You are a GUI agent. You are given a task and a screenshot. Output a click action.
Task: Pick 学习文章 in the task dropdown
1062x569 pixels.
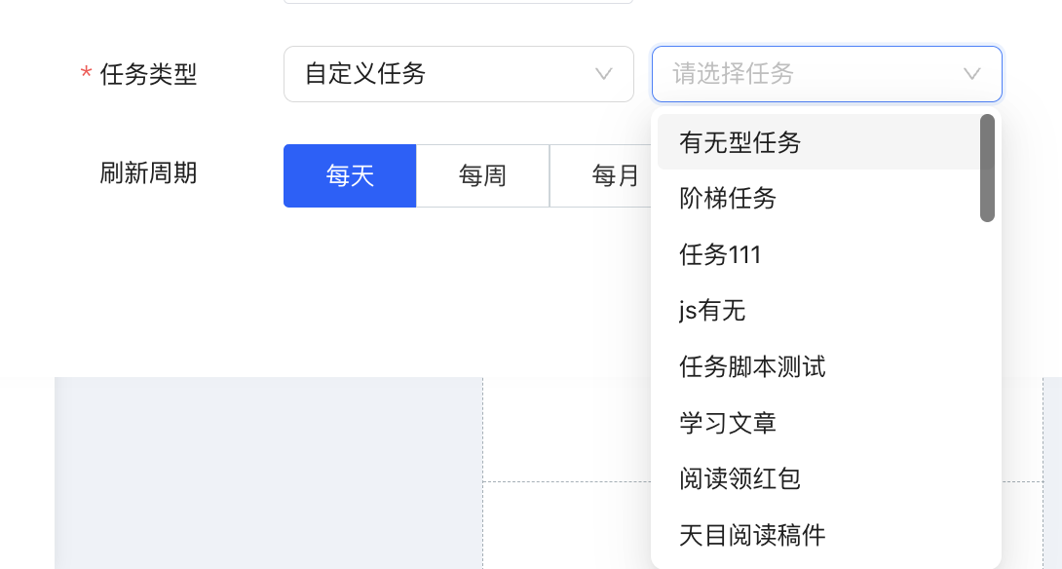728,423
